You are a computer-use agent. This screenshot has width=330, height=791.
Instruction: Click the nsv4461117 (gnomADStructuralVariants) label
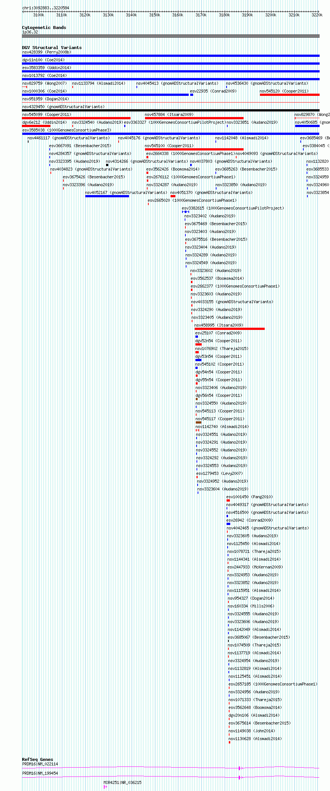pyautogui.click(x=69, y=138)
